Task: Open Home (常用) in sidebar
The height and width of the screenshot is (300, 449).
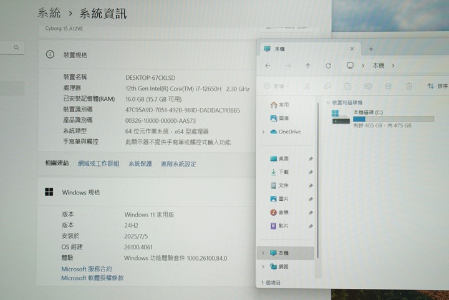Action: click(x=279, y=105)
